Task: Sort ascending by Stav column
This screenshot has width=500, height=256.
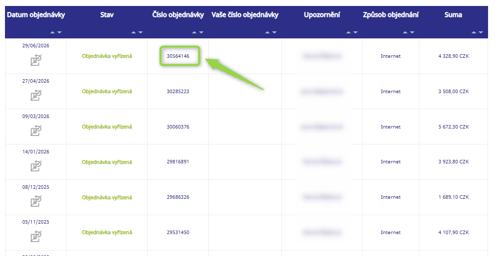Action: 134,32
